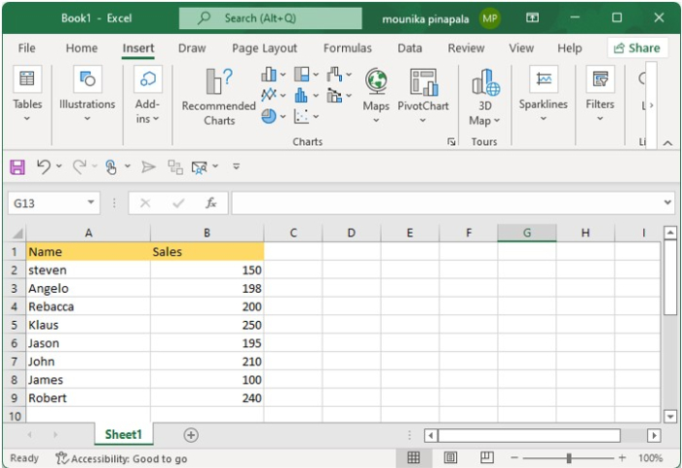Click the zoom slider in status bar
The width and height of the screenshot is (682, 468).
(569, 458)
